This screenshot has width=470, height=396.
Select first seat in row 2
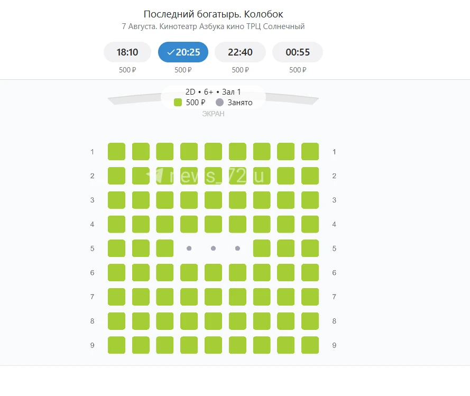(x=117, y=176)
